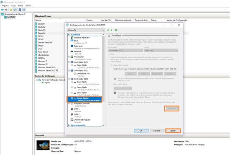The height and width of the screenshot is (155, 230).
Task: Select the Disco Rígido c4vd4 tree item
Action: 84,99
